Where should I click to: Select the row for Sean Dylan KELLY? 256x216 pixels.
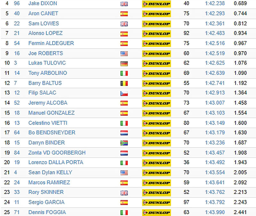click(128, 172)
